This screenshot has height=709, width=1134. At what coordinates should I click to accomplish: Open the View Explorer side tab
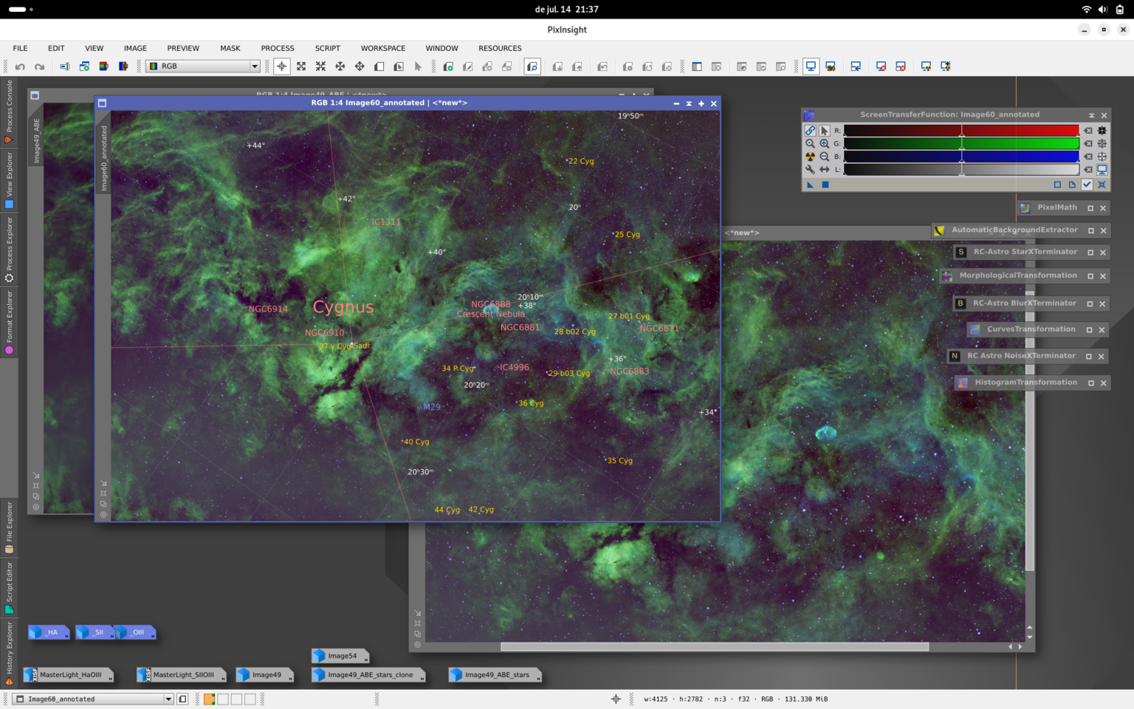pyautogui.click(x=9, y=181)
